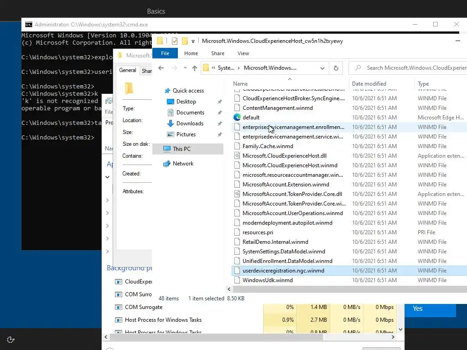Image resolution: width=467 pixels, height=350 pixels.
Task: Click the Up one level arrow
Action: coord(194,68)
